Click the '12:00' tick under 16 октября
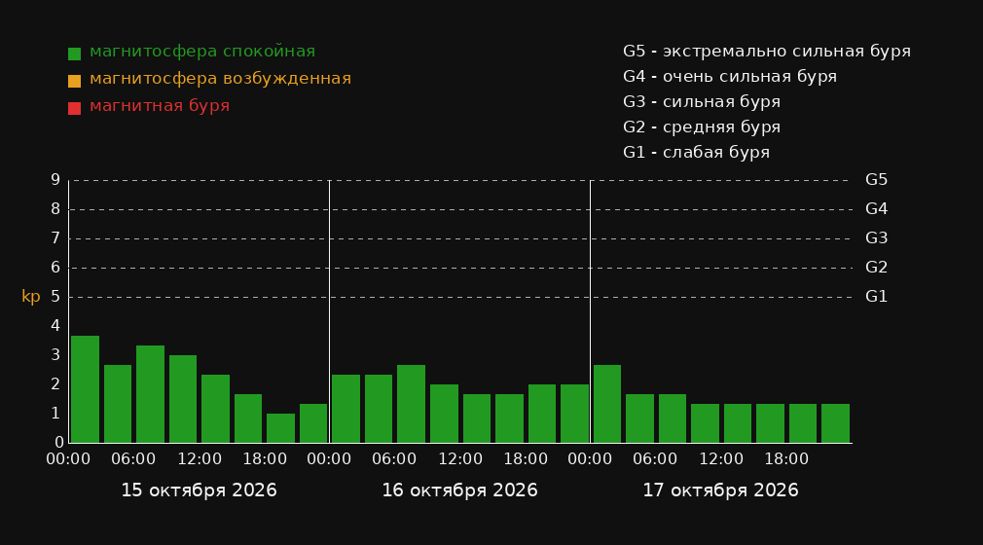This screenshot has height=545, width=983. (460, 459)
